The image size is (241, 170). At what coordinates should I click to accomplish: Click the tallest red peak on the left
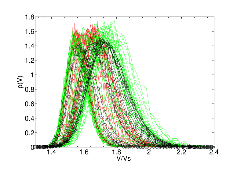point(75,23)
